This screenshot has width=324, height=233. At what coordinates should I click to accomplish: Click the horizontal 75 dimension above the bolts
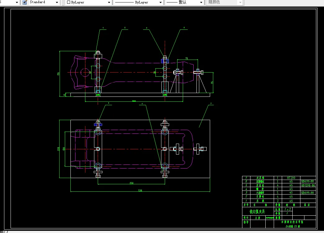point(187,58)
